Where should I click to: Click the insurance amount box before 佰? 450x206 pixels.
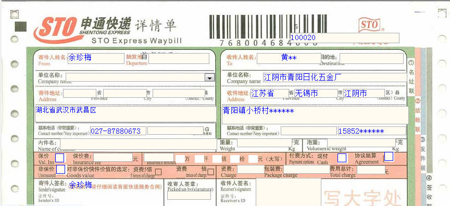click(217, 159)
